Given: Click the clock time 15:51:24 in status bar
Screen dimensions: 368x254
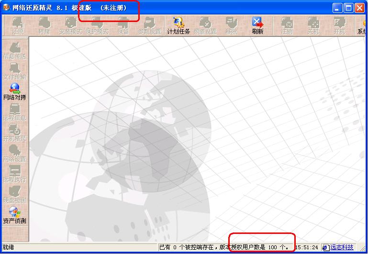Looking at the screenshot, I should click(x=307, y=247).
